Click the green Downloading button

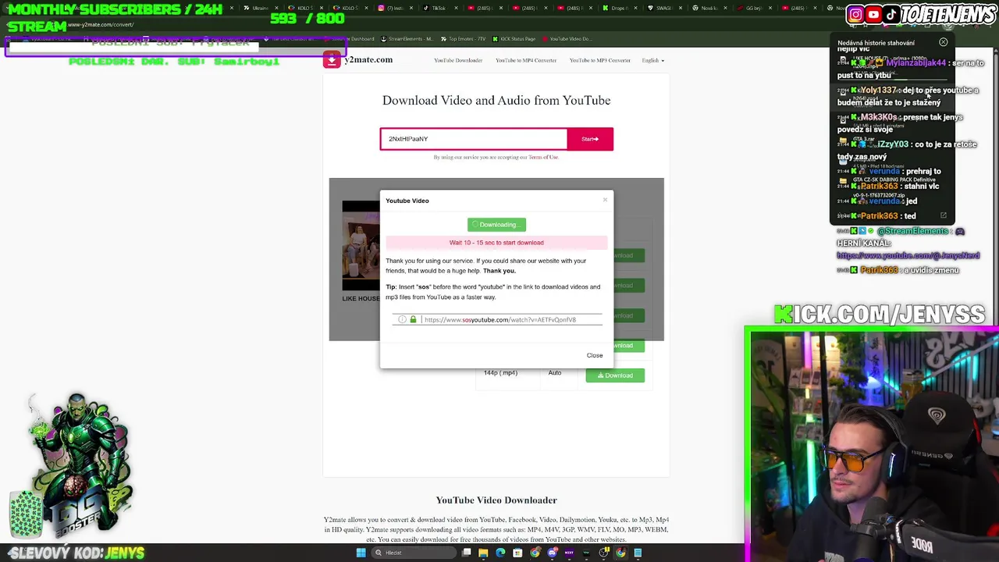tap(496, 225)
